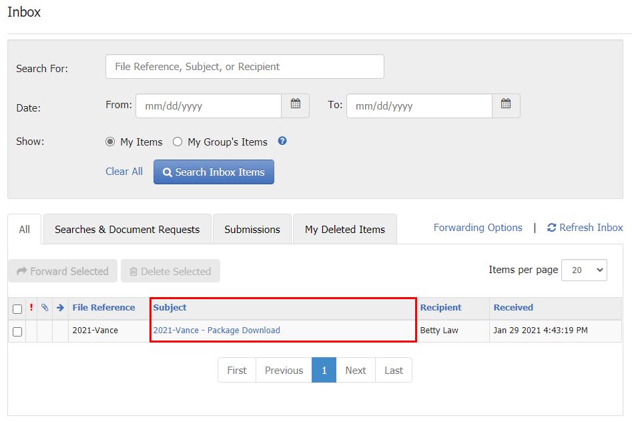Tick the select-all header checkbox
The width and height of the screenshot is (632, 422).
point(17,309)
